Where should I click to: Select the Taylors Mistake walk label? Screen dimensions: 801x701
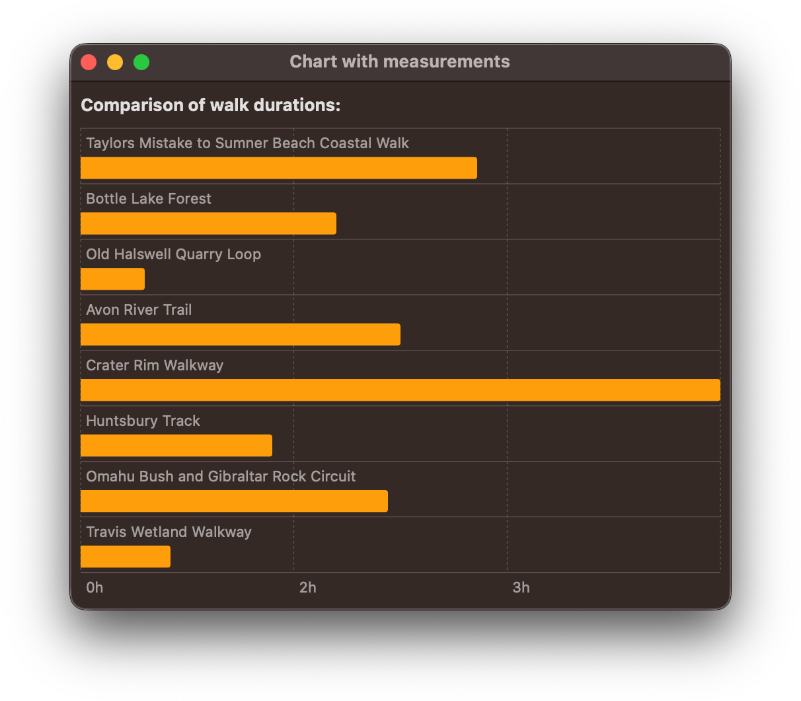pos(248,143)
